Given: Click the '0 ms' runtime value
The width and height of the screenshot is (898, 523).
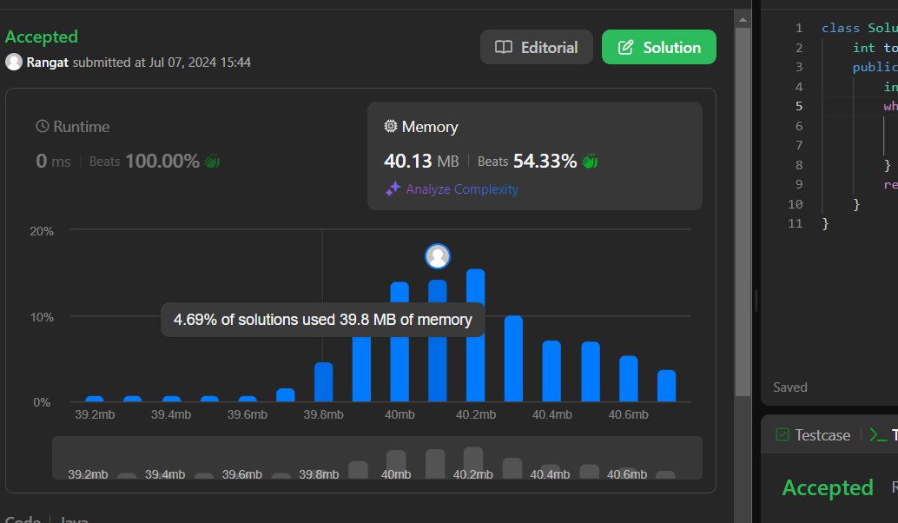Looking at the screenshot, I should point(53,161).
